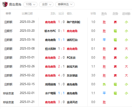Image resolution: width=132 pixels, height=109 pixels.
Task: Click the 3 : 0 score against 金泽共进
Action: (x=61, y=102)
